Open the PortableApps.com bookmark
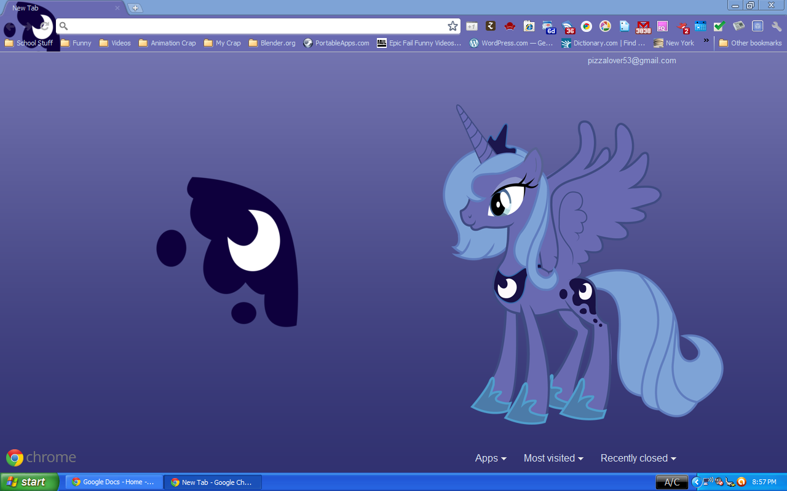 [336, 43]
